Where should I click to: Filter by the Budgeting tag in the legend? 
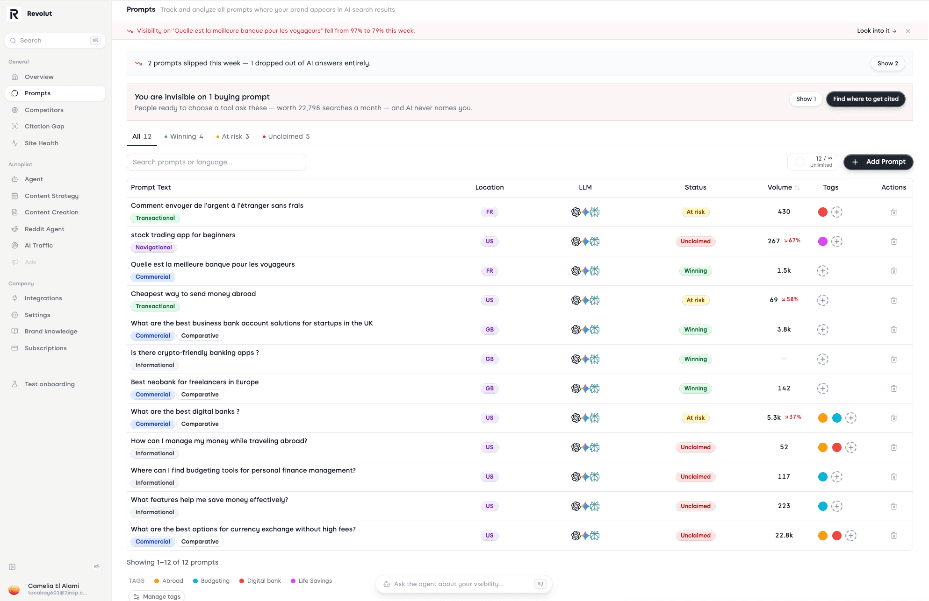pyautogui.click(x=211, y=581)
